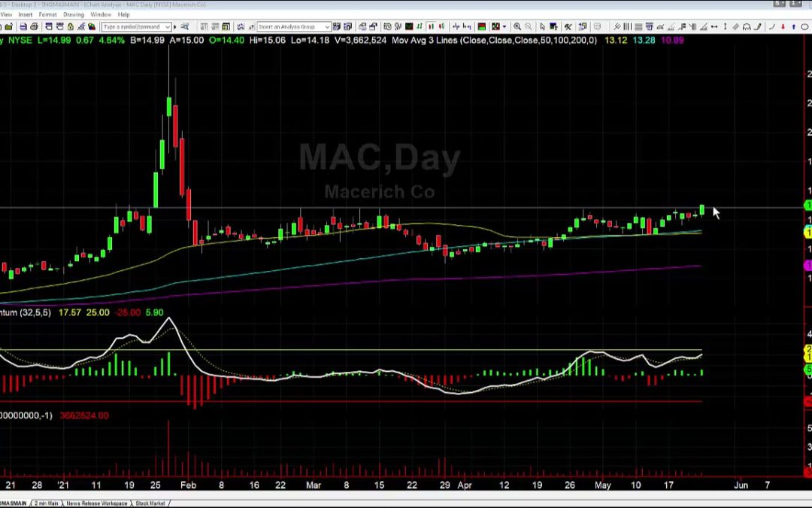Select the horizontal line drawing tool
Viewport: 812px width, 508px height.
tap(638, 26)
